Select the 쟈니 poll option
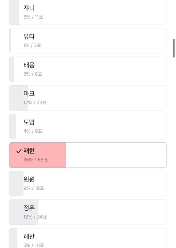The height and width of the screenshot is (248, 176). [88, 12]
